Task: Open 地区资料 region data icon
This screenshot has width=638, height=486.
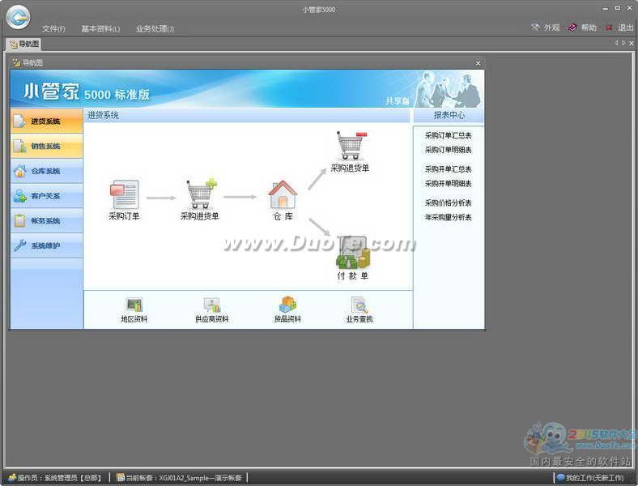Action: pos(134,305)
